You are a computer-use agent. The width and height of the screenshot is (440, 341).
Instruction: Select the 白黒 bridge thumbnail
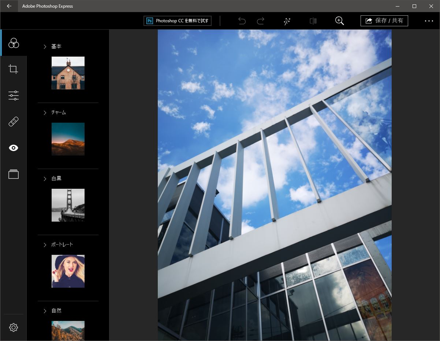click(68, 205)
